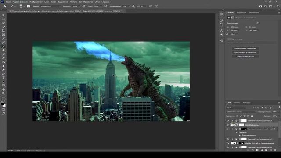
Task: Hide the 6322821_preview smart object layer
Action: (227, 125)
